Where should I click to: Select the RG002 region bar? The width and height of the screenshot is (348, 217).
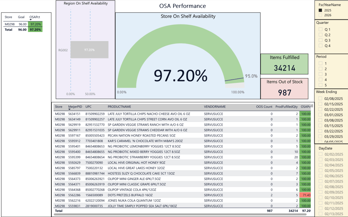click(89, 50)
